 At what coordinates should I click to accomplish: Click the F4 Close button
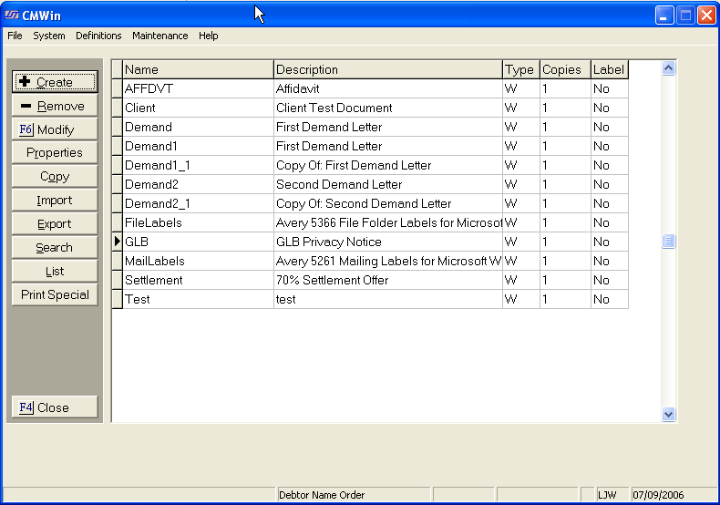coord(55,407)
